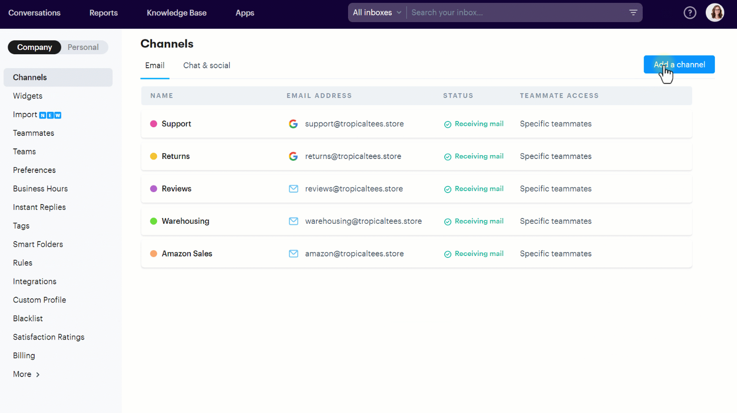Click the envelope icon beside warehousing@tropicaltees.store
737x413 pixels.
[293, 221]
